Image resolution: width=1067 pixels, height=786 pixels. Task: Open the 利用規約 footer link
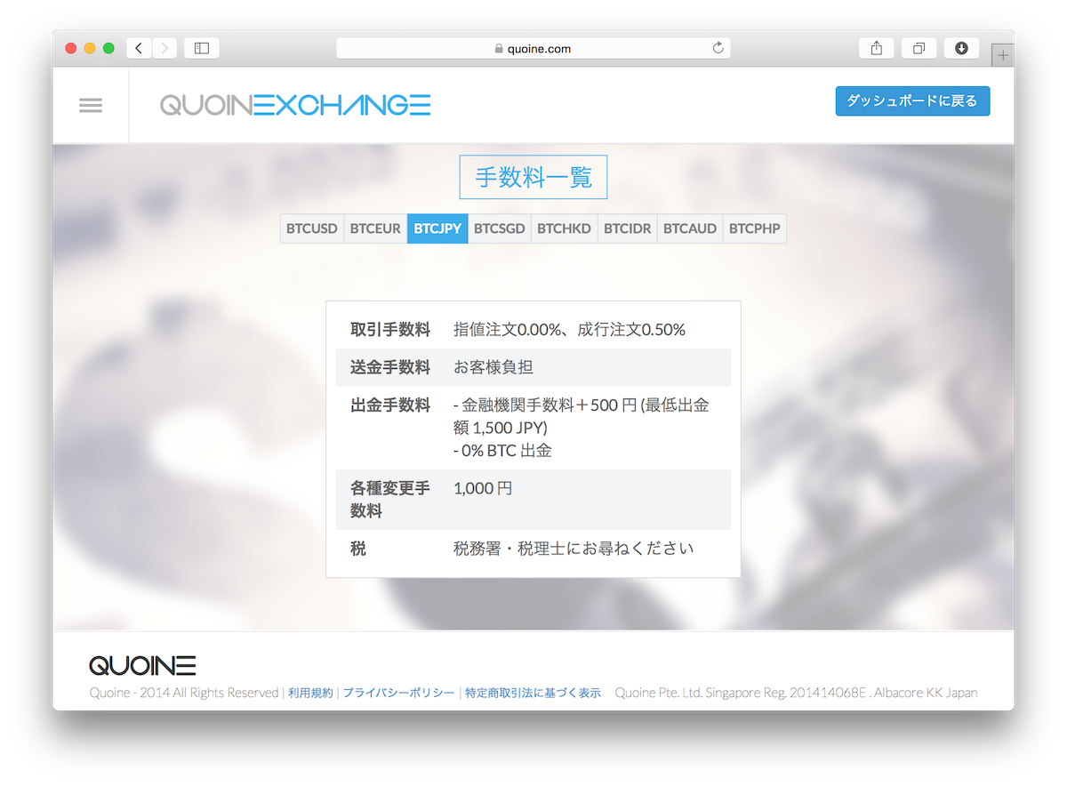pyautogui.click(x=310, y=693)
